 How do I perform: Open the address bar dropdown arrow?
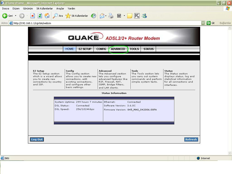[203, 23]
